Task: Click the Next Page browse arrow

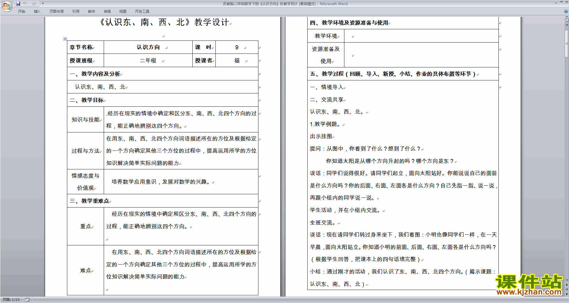Action: click(567, 294)
